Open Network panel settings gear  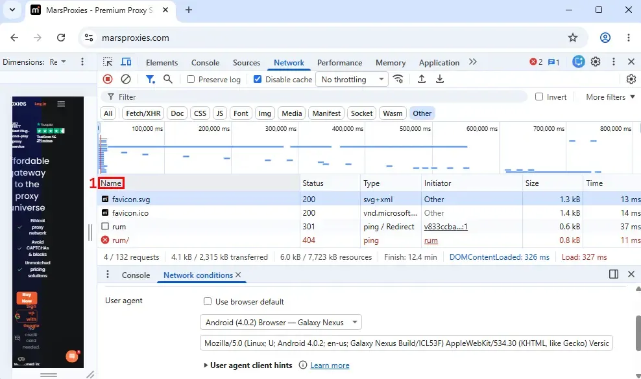click(x=631, y=79)
